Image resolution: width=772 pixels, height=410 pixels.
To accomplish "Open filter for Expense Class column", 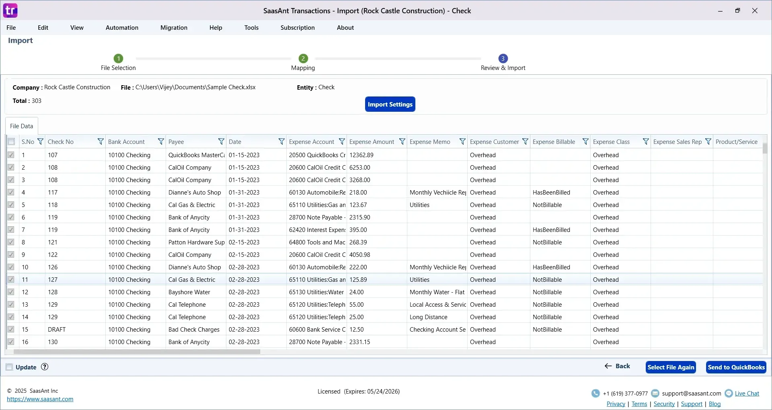I will coord(646,141).
